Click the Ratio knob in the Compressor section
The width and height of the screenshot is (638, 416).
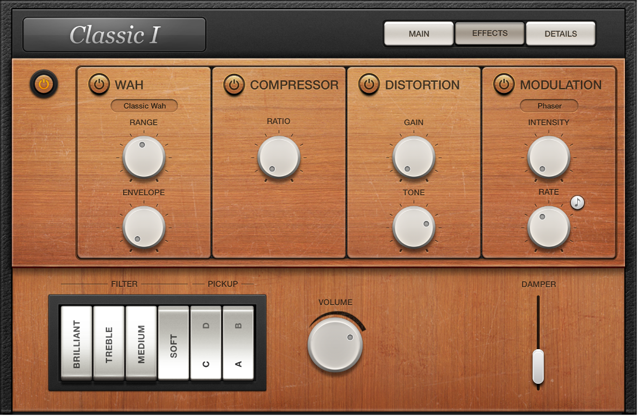(279, 157)
